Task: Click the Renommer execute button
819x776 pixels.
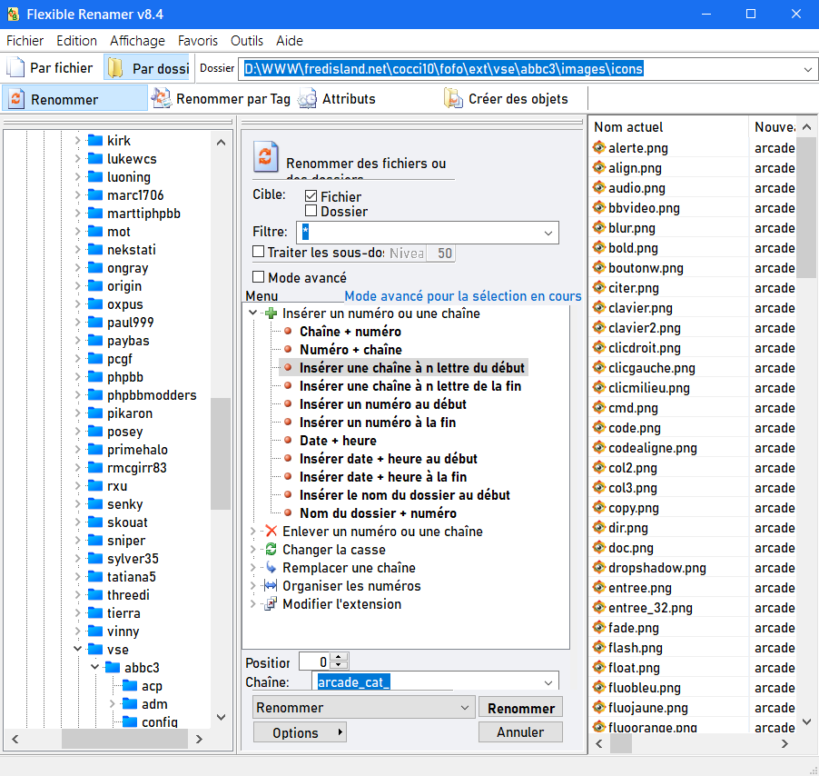Action: coord(521,708)
